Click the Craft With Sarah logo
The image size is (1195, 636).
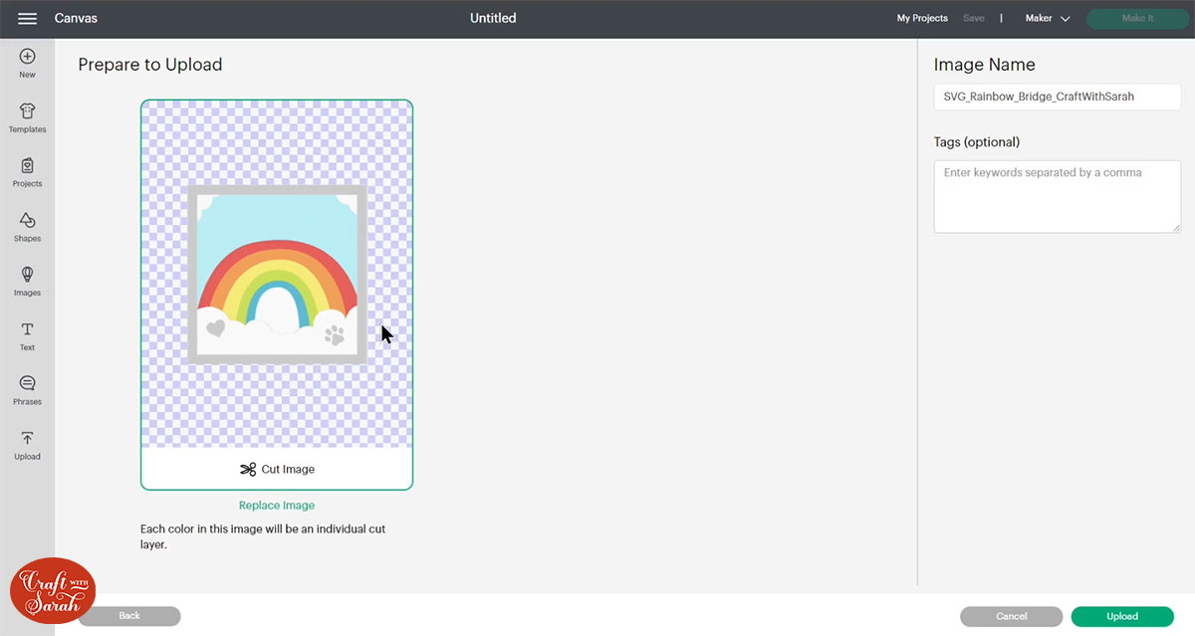click(x=51, y=590)
